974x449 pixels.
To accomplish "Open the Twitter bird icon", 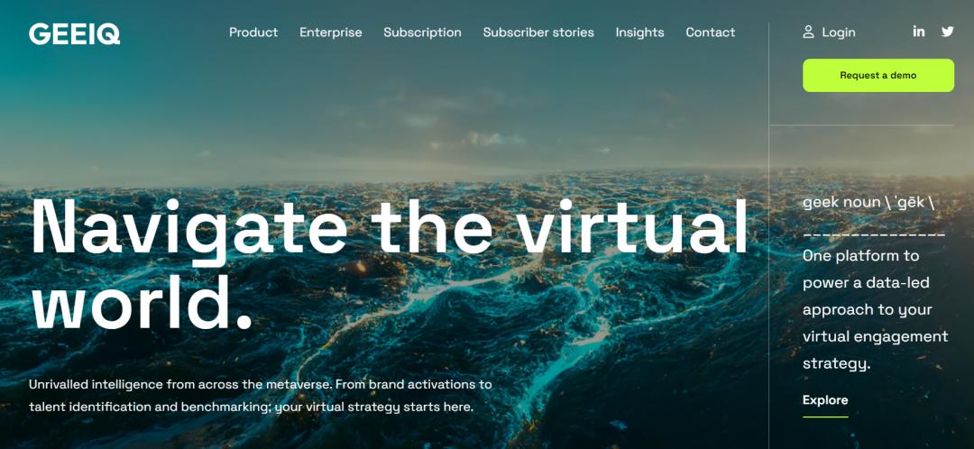I will (947, 32).
